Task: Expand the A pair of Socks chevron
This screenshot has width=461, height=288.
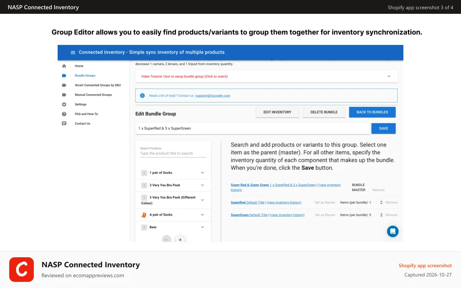Action: [x=202, y=215]
